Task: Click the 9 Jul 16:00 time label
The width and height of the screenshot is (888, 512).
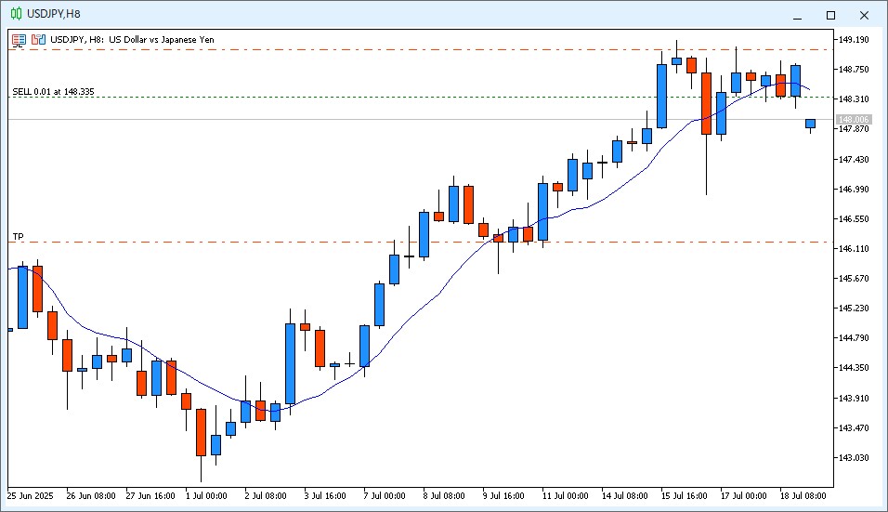Action: [503, 496]
